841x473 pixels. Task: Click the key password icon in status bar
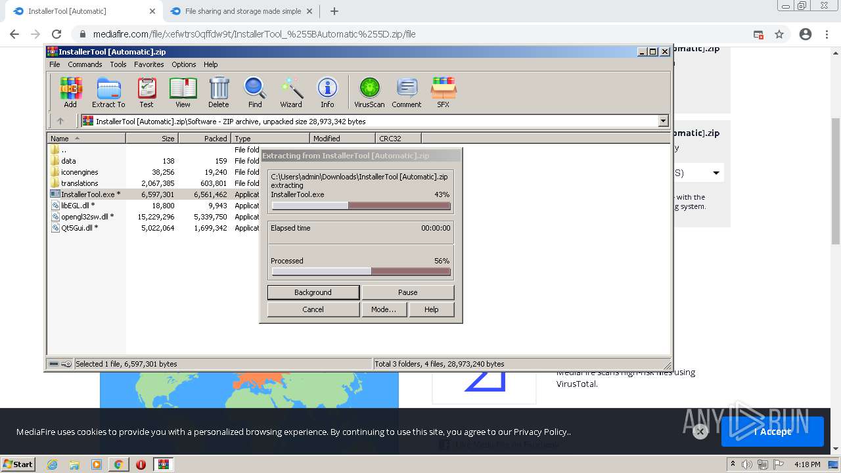66,364
